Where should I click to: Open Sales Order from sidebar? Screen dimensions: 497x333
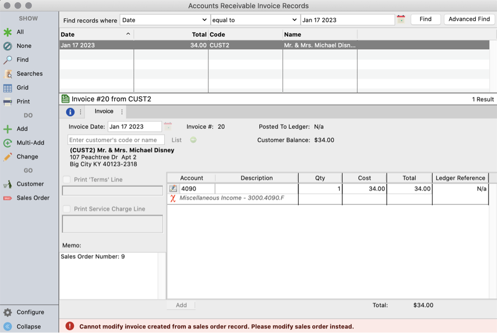pyautogui.click(x=8, y=198)
